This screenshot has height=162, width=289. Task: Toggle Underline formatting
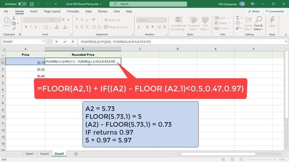pos(36,27)
